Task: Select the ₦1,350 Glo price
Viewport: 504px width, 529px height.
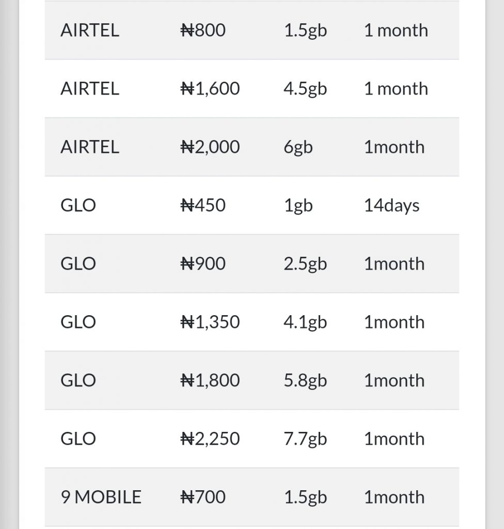Action: 210,322
